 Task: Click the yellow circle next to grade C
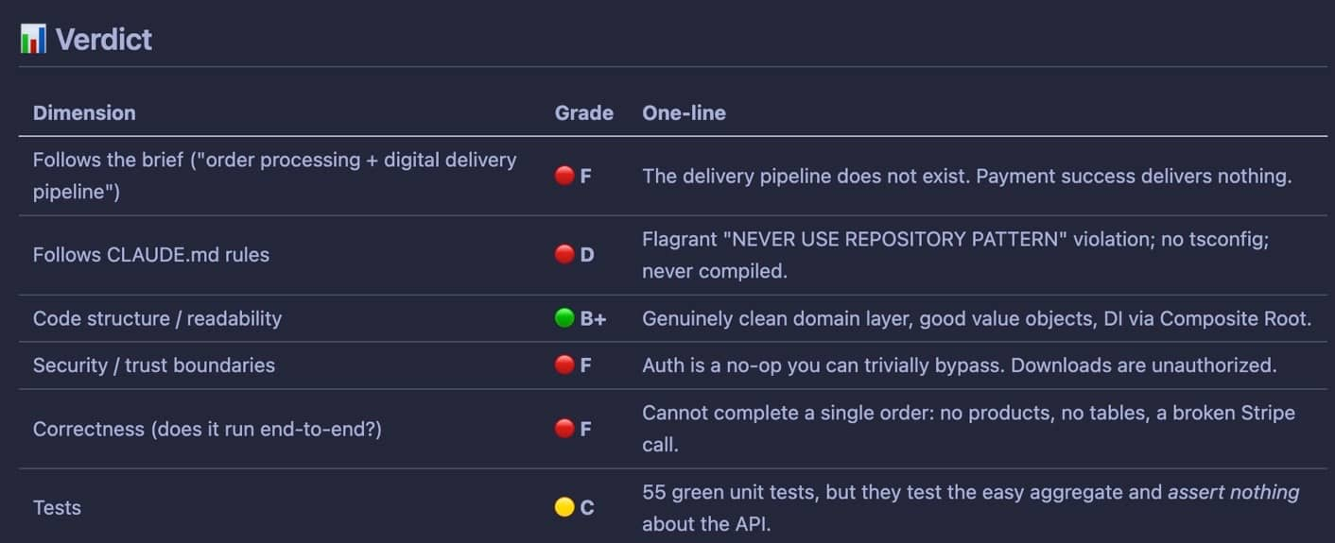pyautogui.click(x=564, y=507)
